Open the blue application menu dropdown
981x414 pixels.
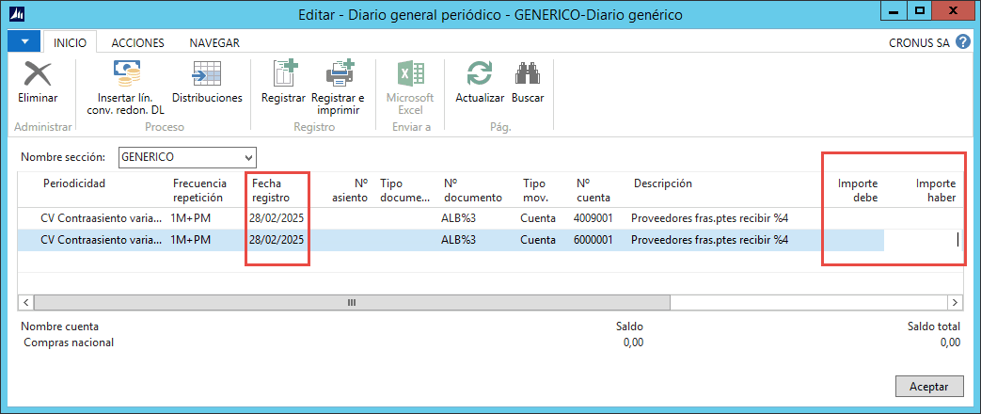(x=24, y=42)
